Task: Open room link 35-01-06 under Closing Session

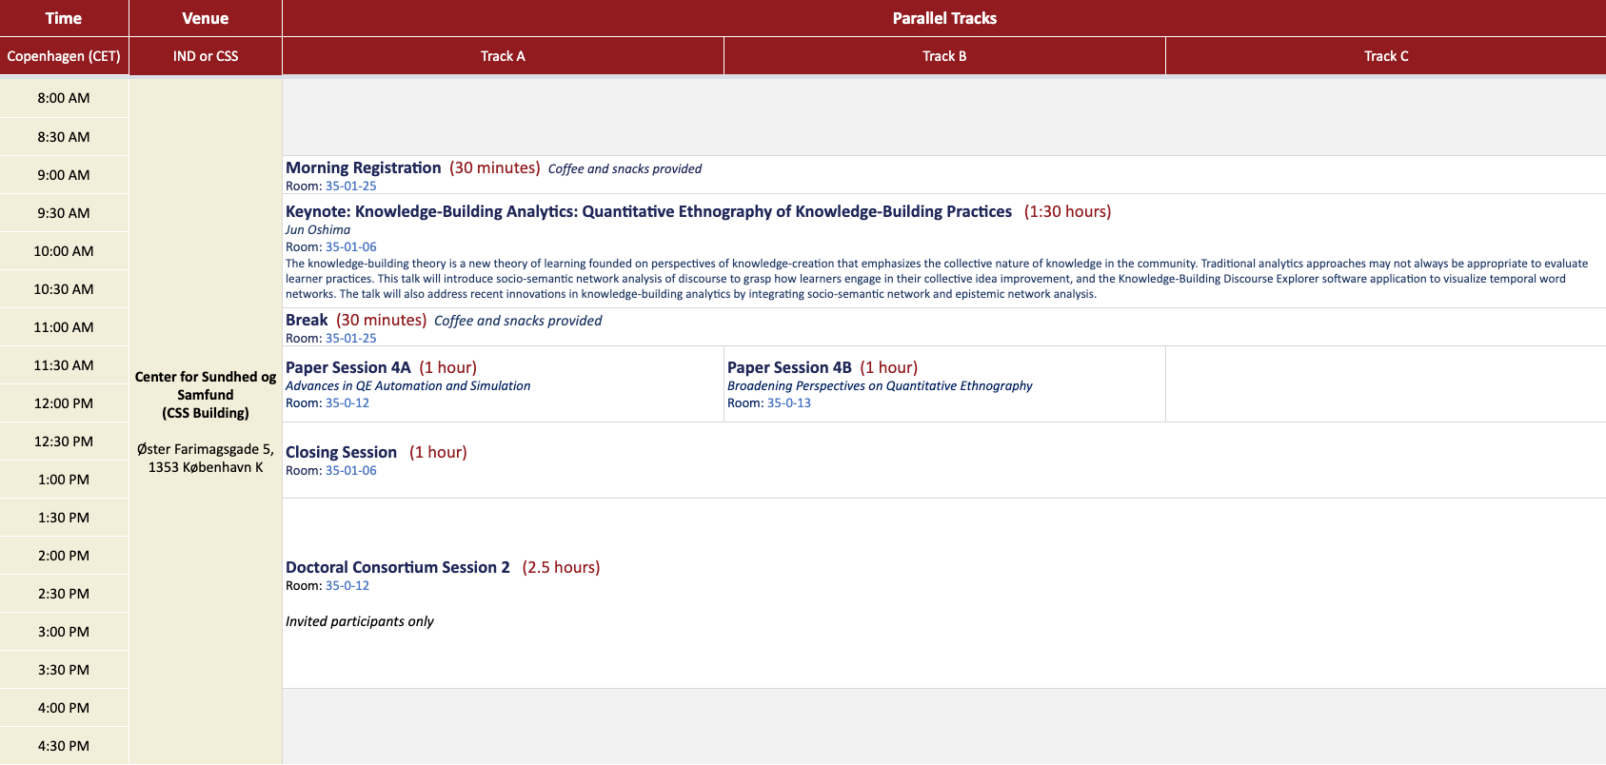Action: click(x=350, y=471)
